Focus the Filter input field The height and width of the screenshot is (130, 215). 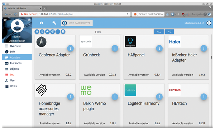click(108, 32)
